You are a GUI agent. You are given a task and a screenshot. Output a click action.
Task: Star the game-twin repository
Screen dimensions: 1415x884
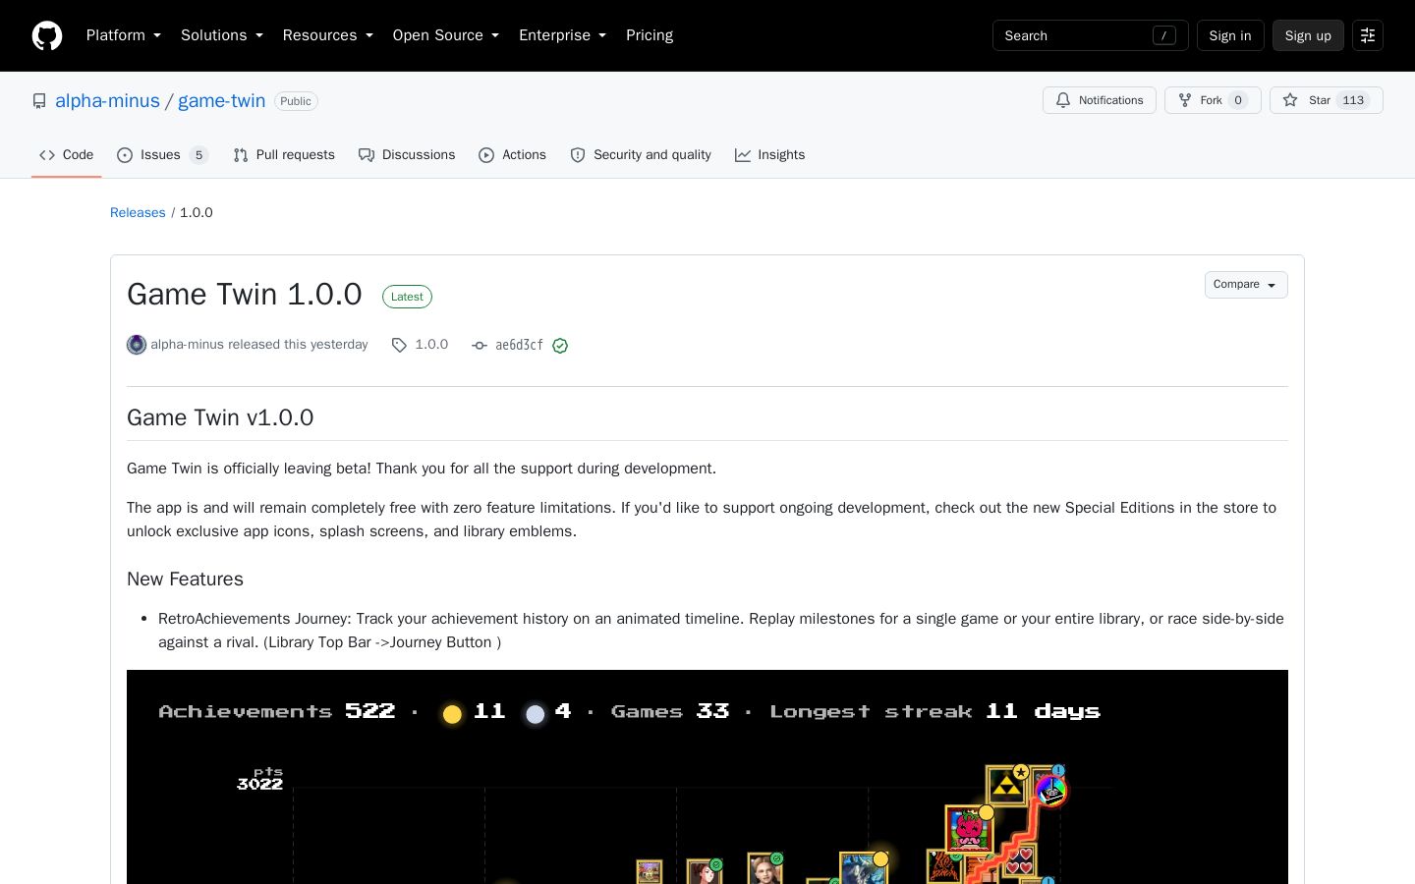1327,100
